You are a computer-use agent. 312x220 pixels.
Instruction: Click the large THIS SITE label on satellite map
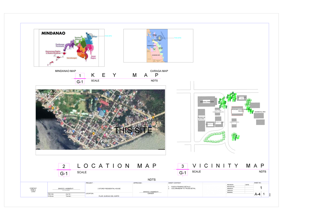click(x=133, y=130)
